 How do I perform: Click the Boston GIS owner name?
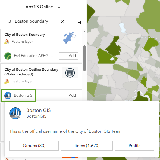pyautogui.click(x=23, y=95)
